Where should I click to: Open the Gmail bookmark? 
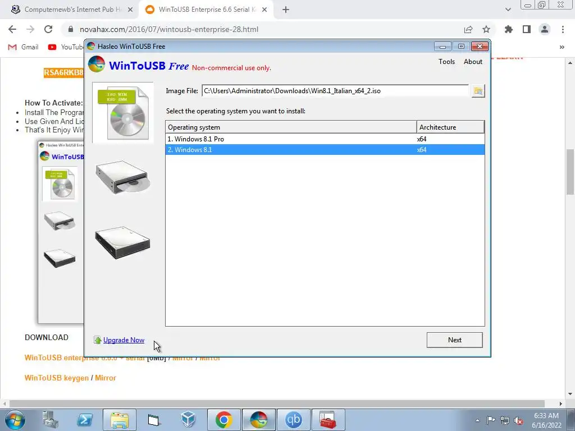tap(24, 47)
